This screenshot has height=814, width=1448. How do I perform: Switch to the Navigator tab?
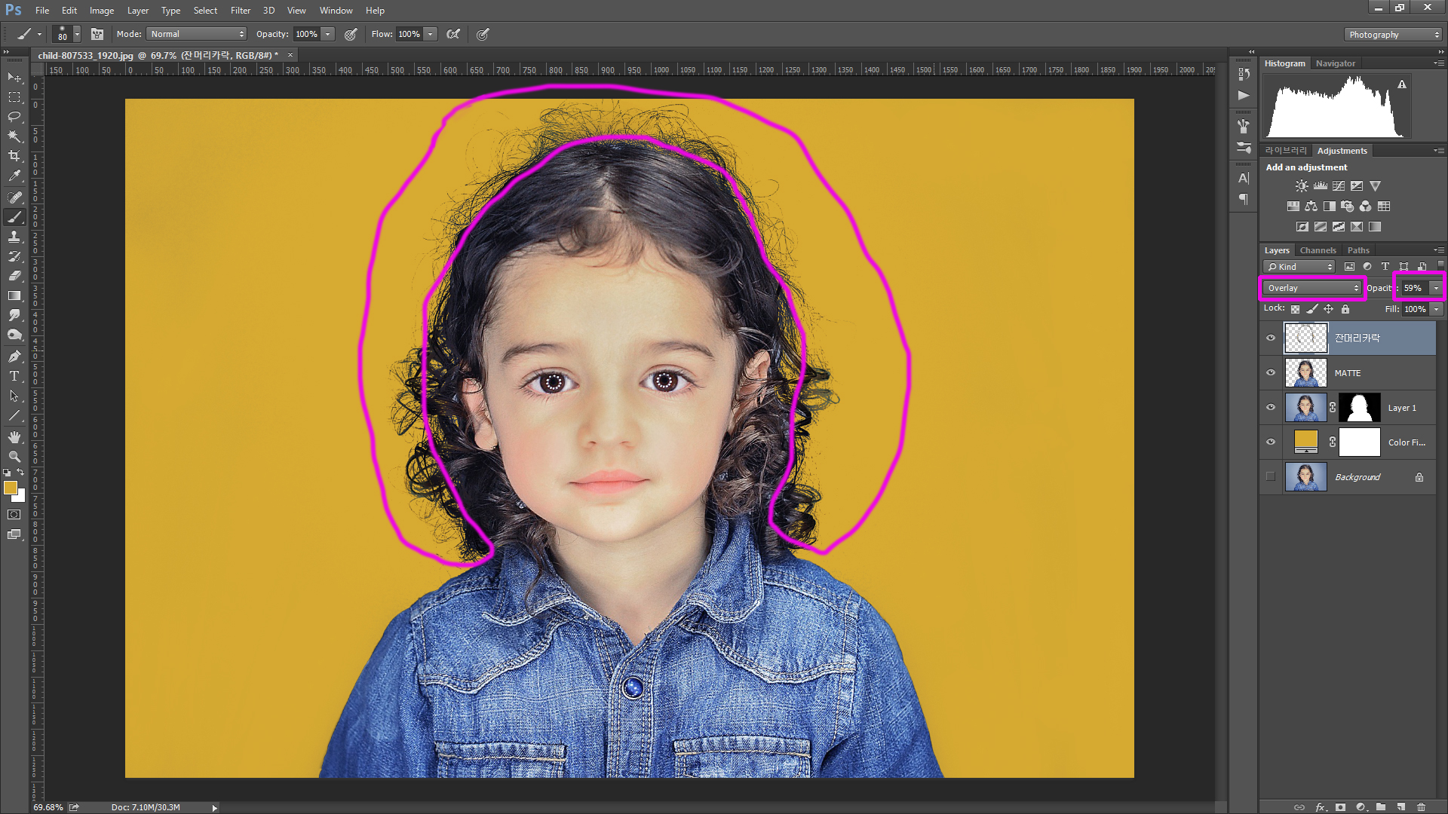pos(1335,63)
